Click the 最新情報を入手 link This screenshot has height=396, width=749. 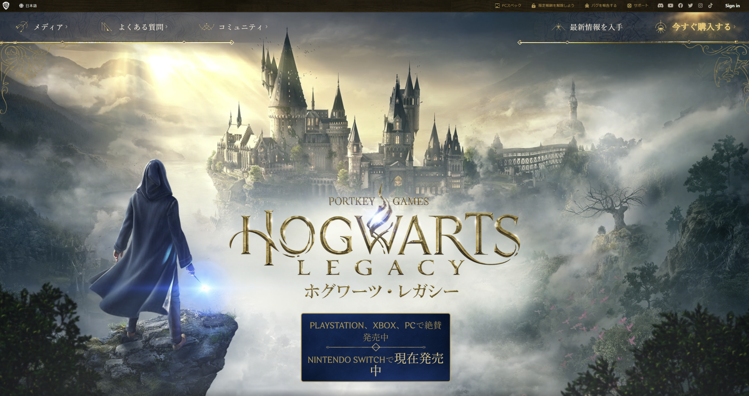596,27
